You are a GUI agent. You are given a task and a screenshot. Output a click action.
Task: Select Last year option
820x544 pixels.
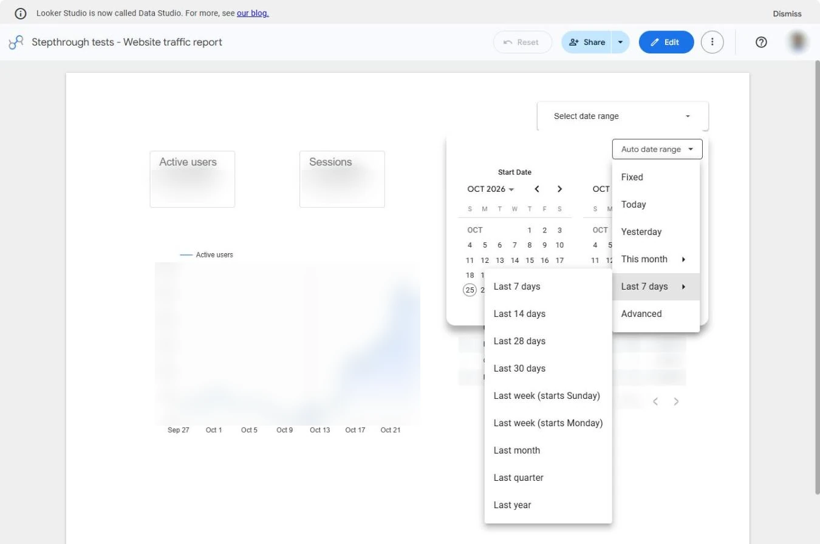pyautogui.click(x=548, y=505)
